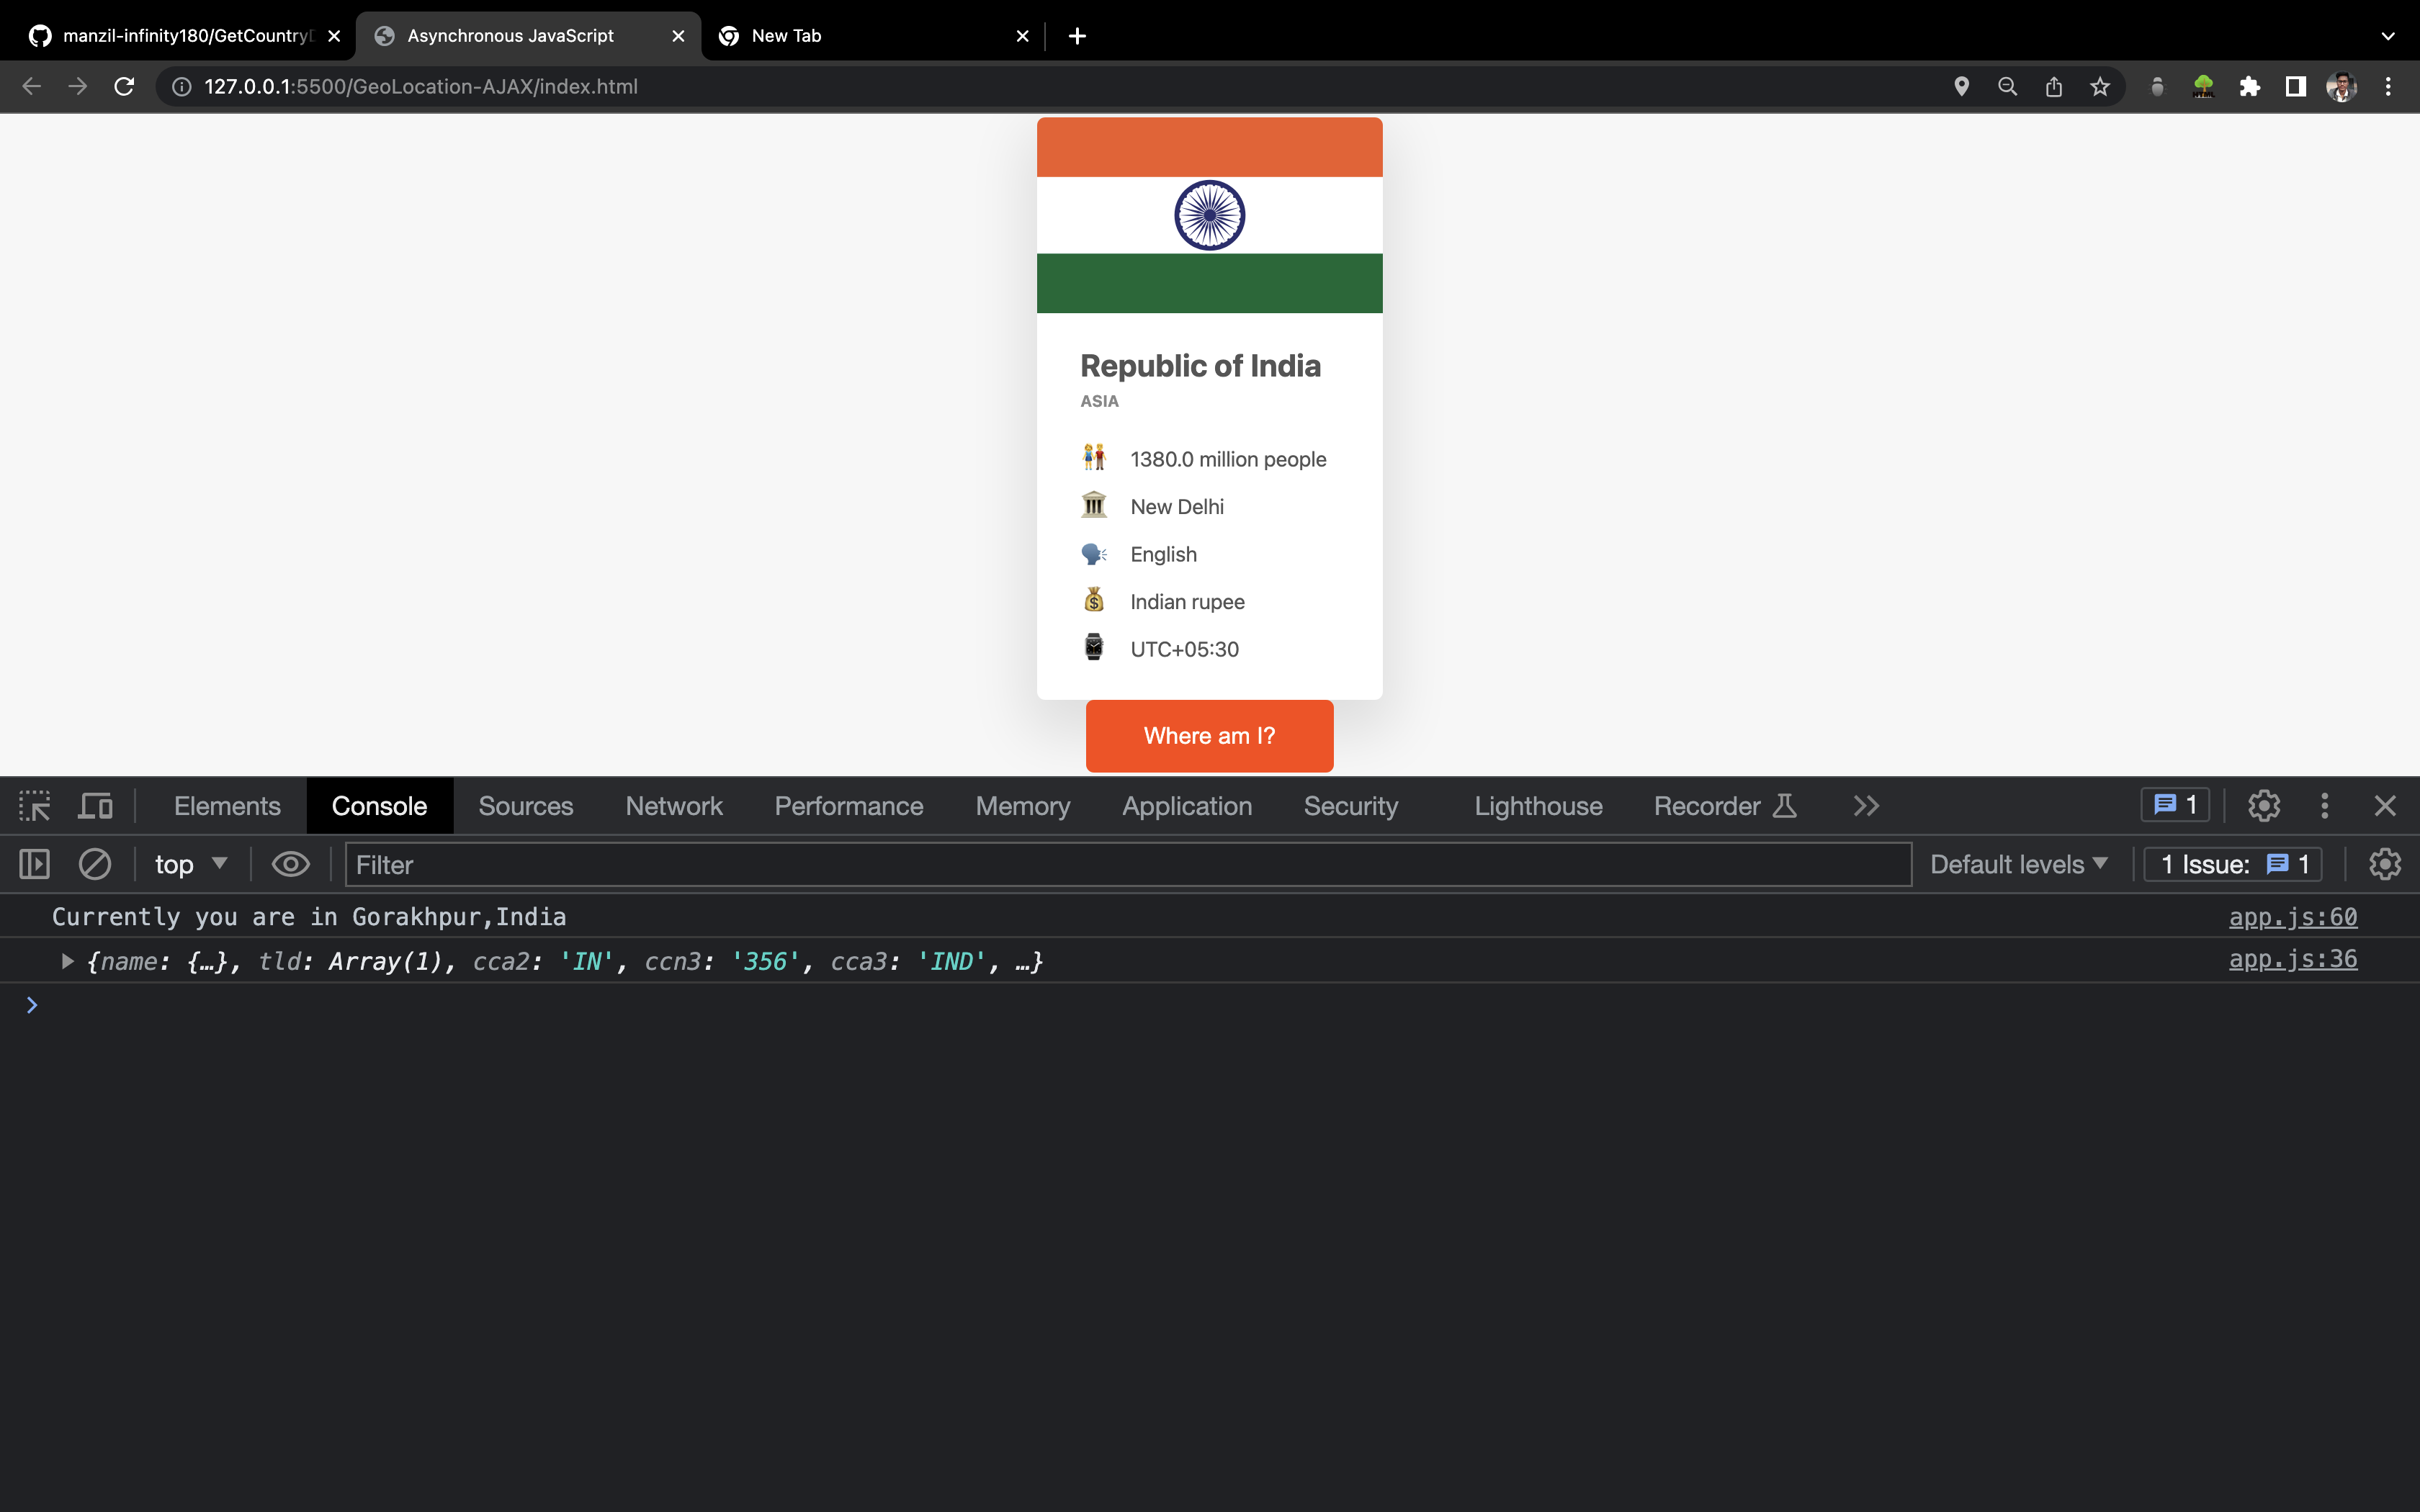Screen dimensions: 2420x1512
Task: Open the app.js:60 source link
Action: point(2293,916)
